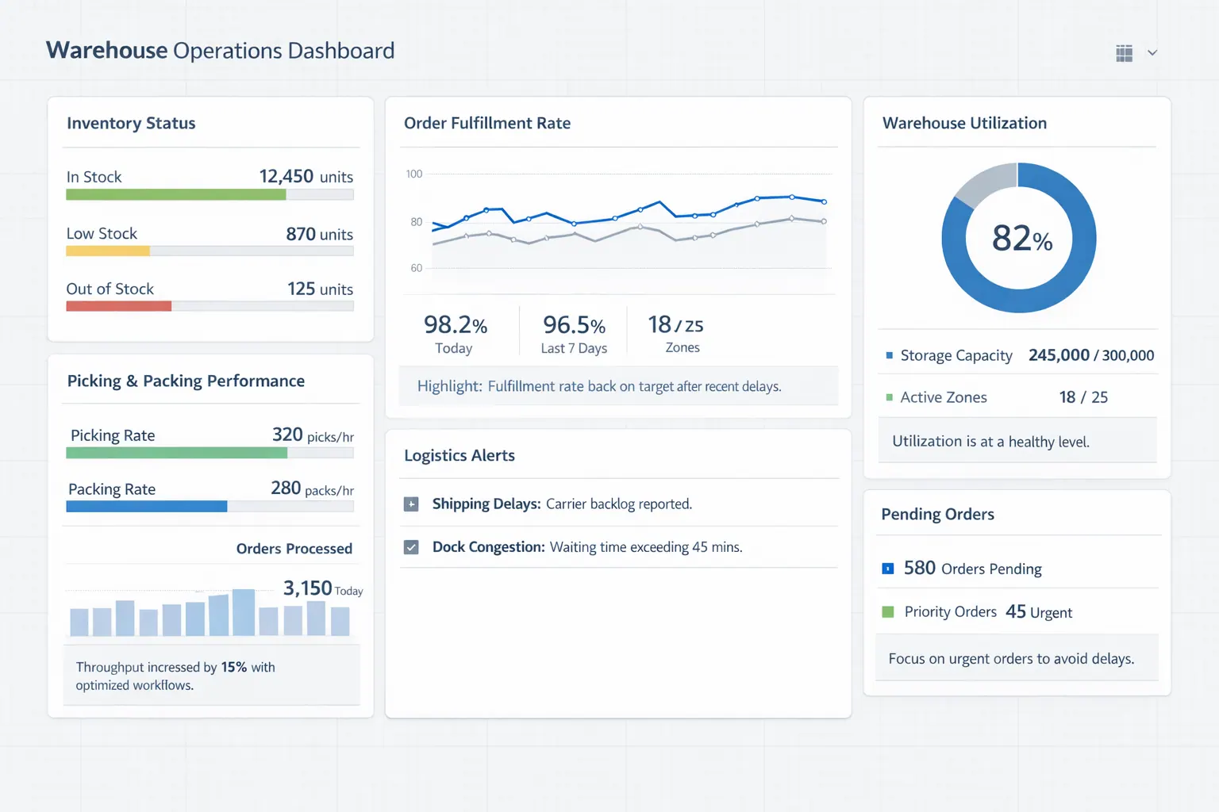Collapse the Picking & Packing Performance card
Image resolution: width=1219 pixels, height=812 pixels.
click(x=185, y=381)
